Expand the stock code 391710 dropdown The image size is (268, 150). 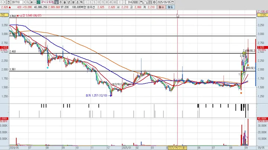(x=24, y=2)
